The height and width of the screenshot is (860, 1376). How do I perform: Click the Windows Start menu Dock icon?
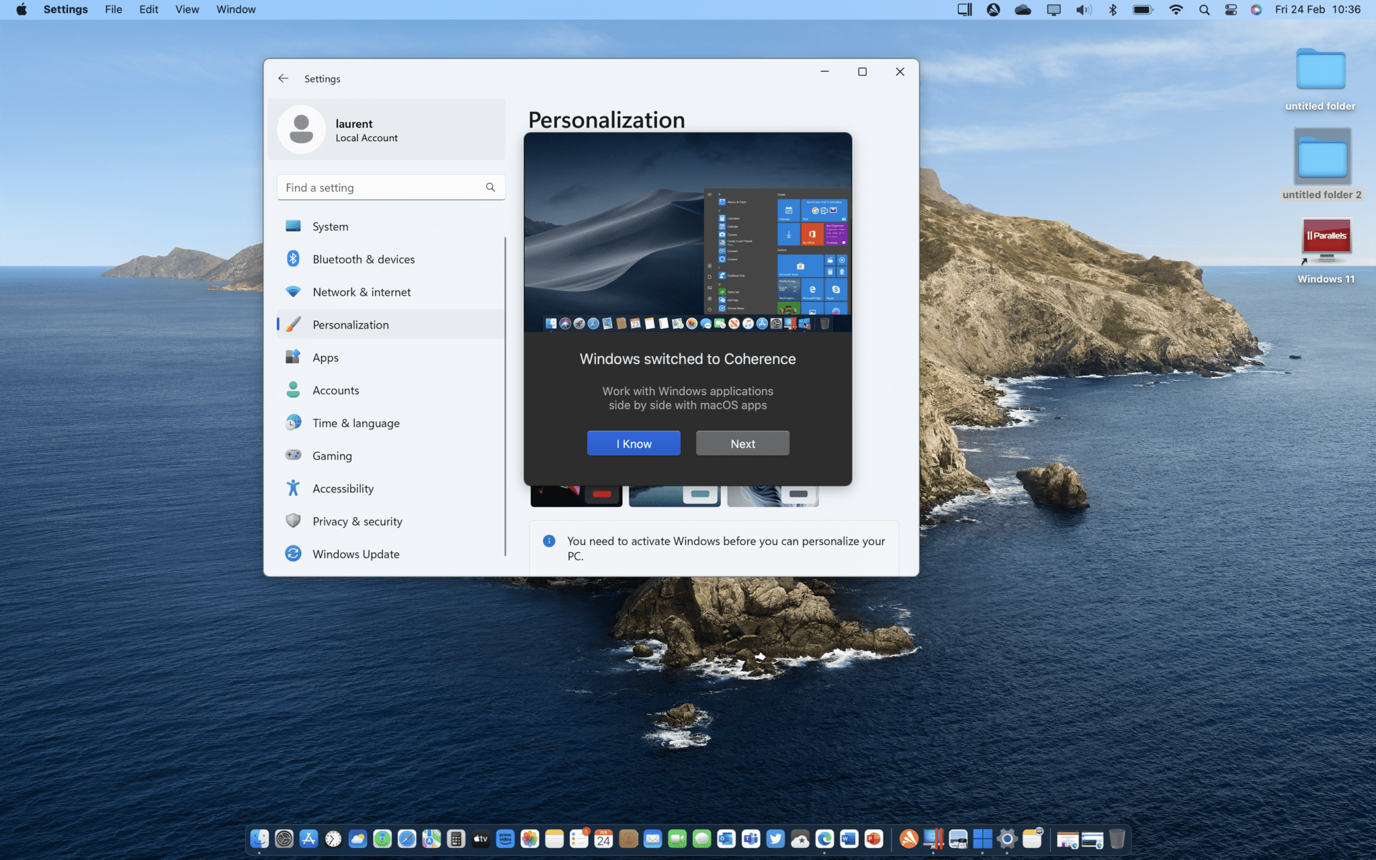click(x=982, y=838)
